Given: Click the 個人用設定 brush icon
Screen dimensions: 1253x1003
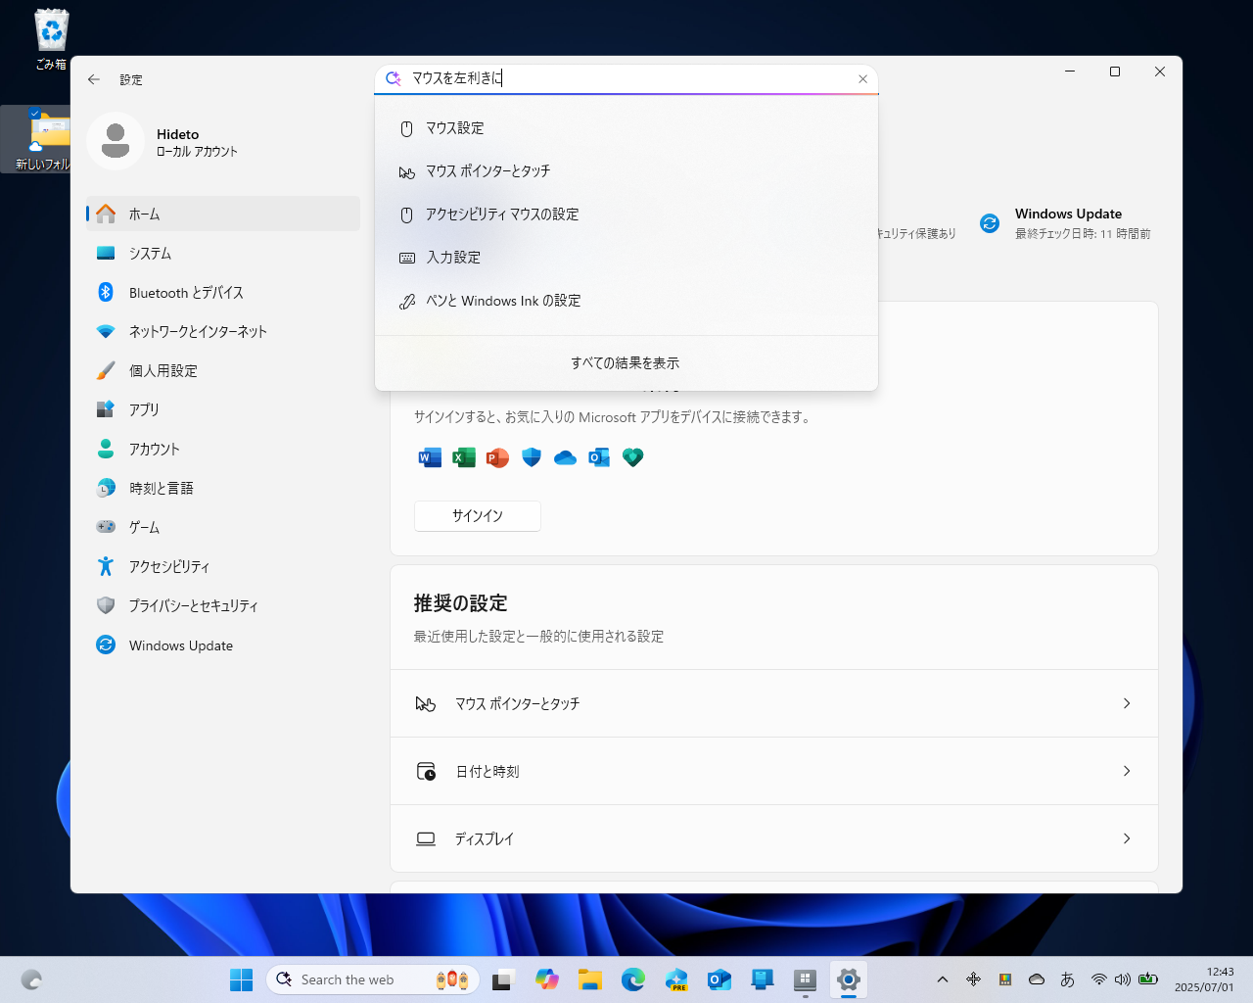Looking at the screenshot, I should (106, 370).
